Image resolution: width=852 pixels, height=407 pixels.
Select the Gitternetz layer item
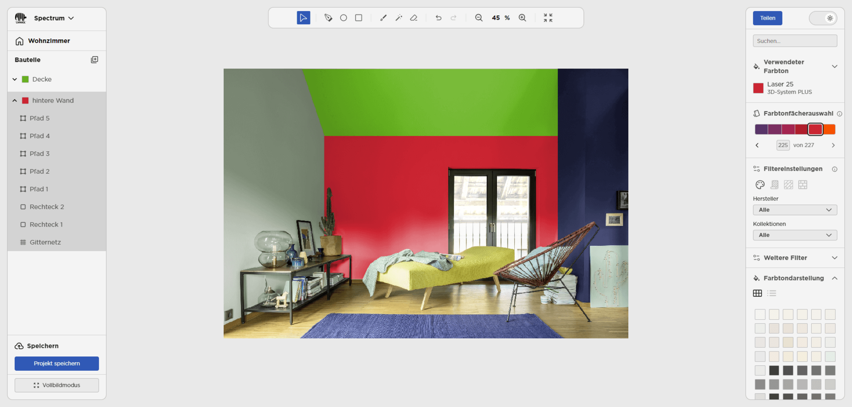coord(45,242)
